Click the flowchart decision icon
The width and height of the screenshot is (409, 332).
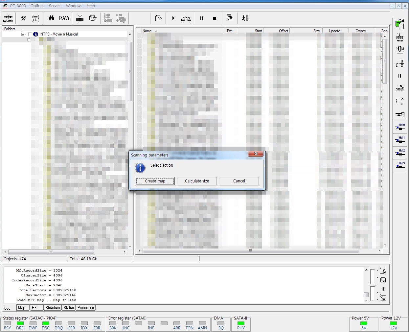tap(186, 18)
